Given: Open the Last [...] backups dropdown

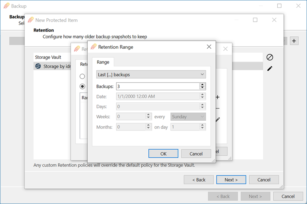Looking at the screenshot, I should [x=151, y=74].
